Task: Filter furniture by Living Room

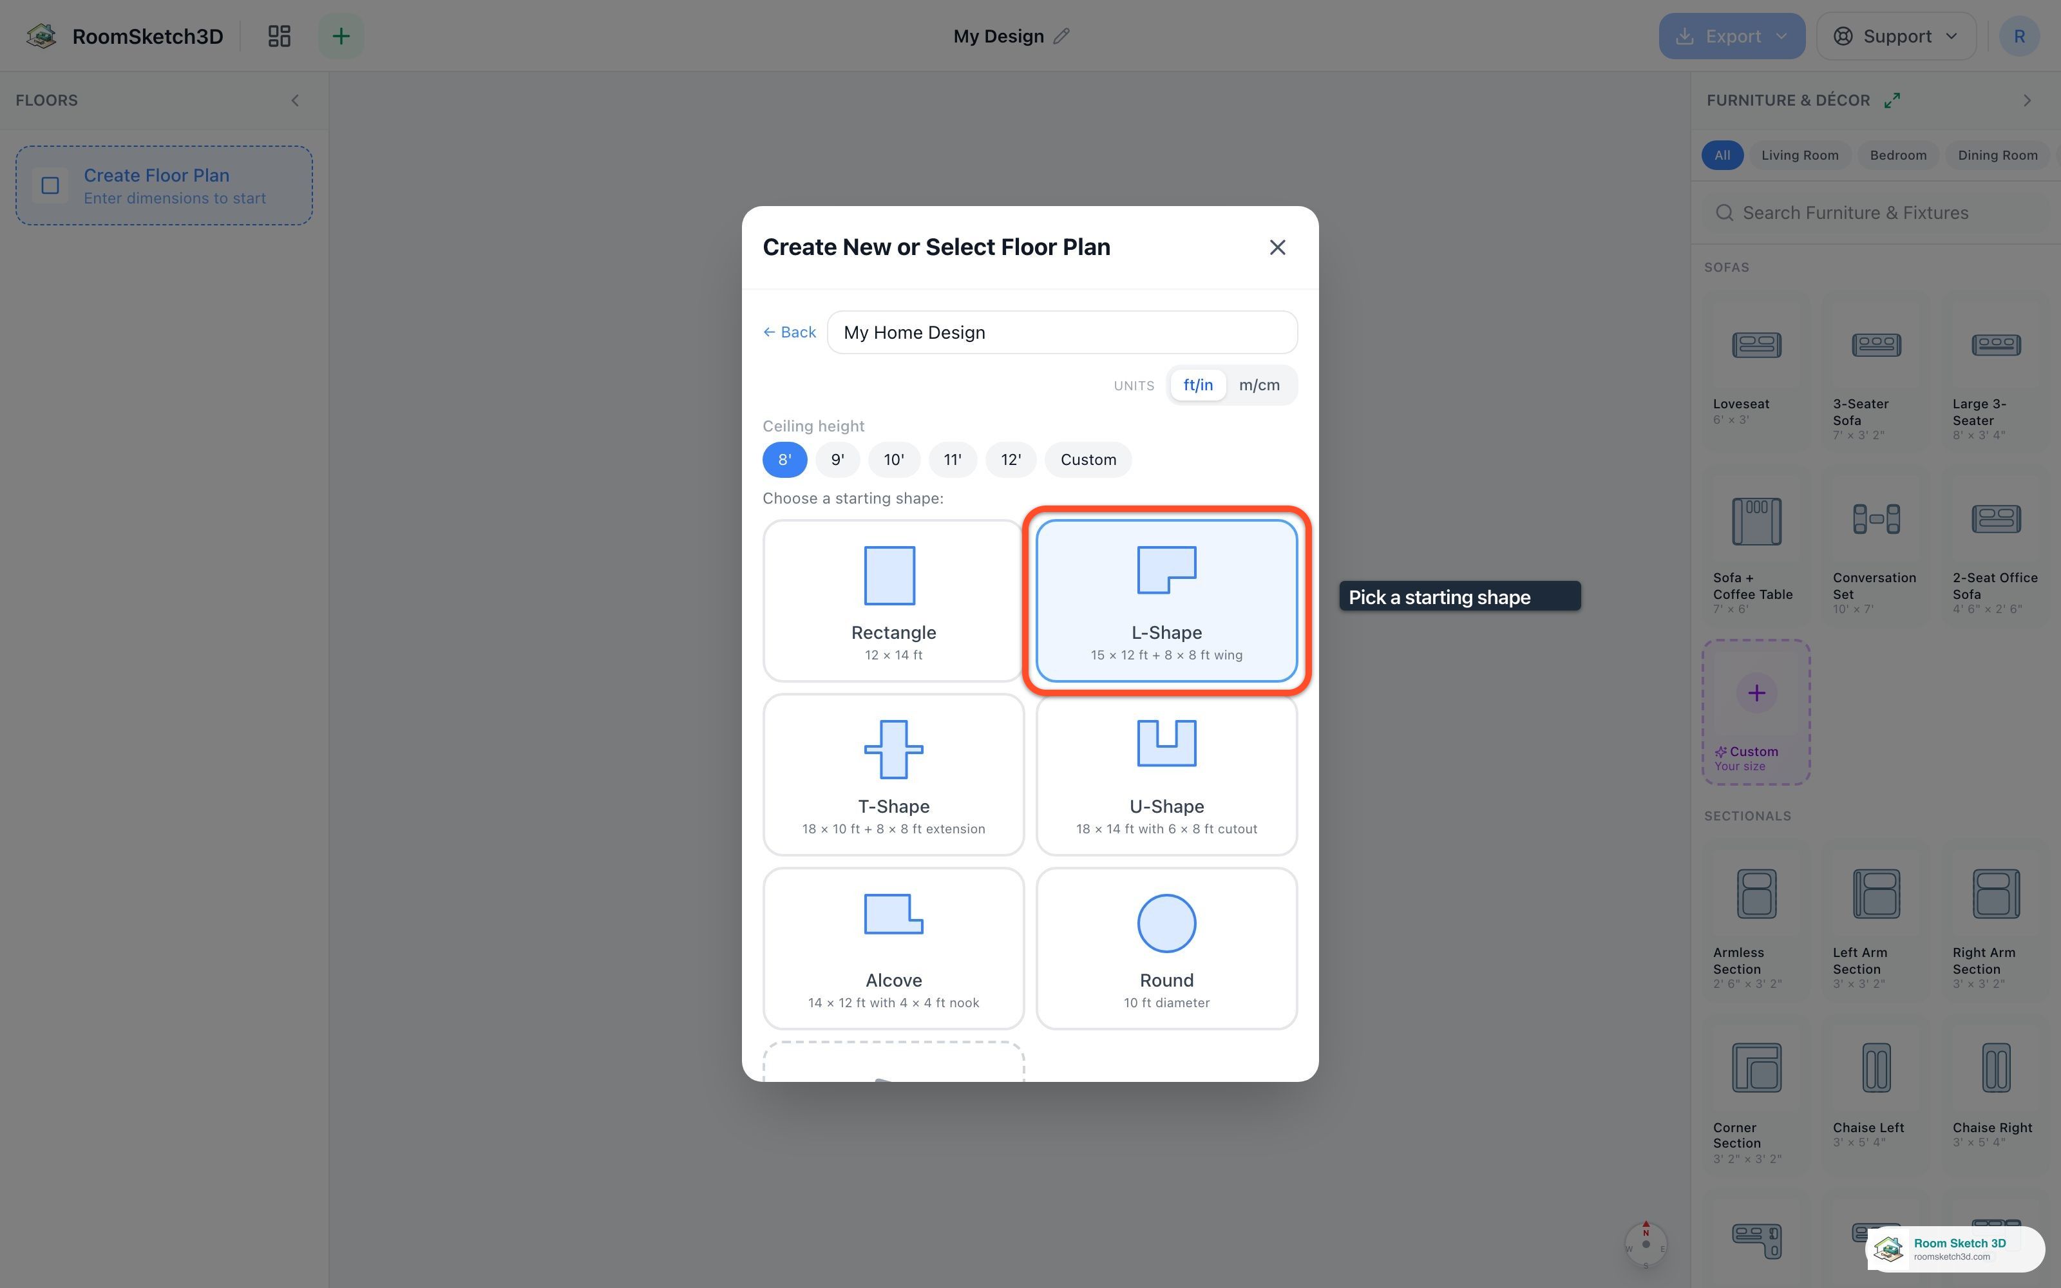Action: tap(1800, 155)
